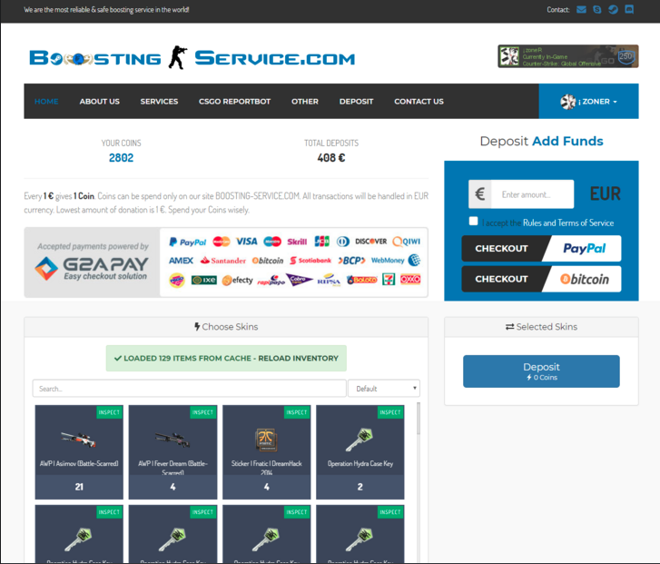Click the 7-Eleven payment logo
660x564 pixels.
pos(389,279)
